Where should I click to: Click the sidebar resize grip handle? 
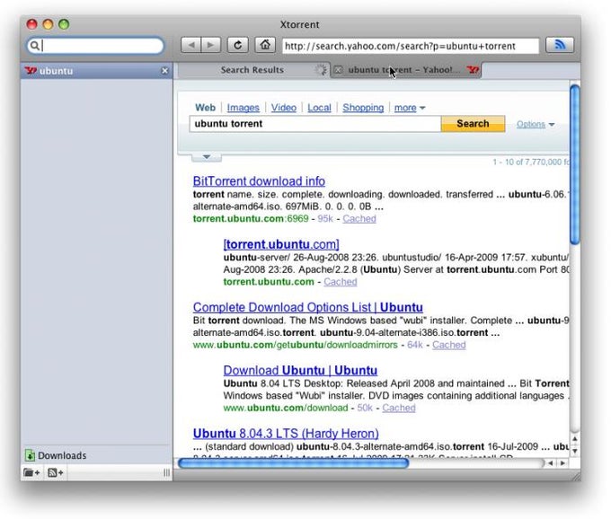[167, 472]
